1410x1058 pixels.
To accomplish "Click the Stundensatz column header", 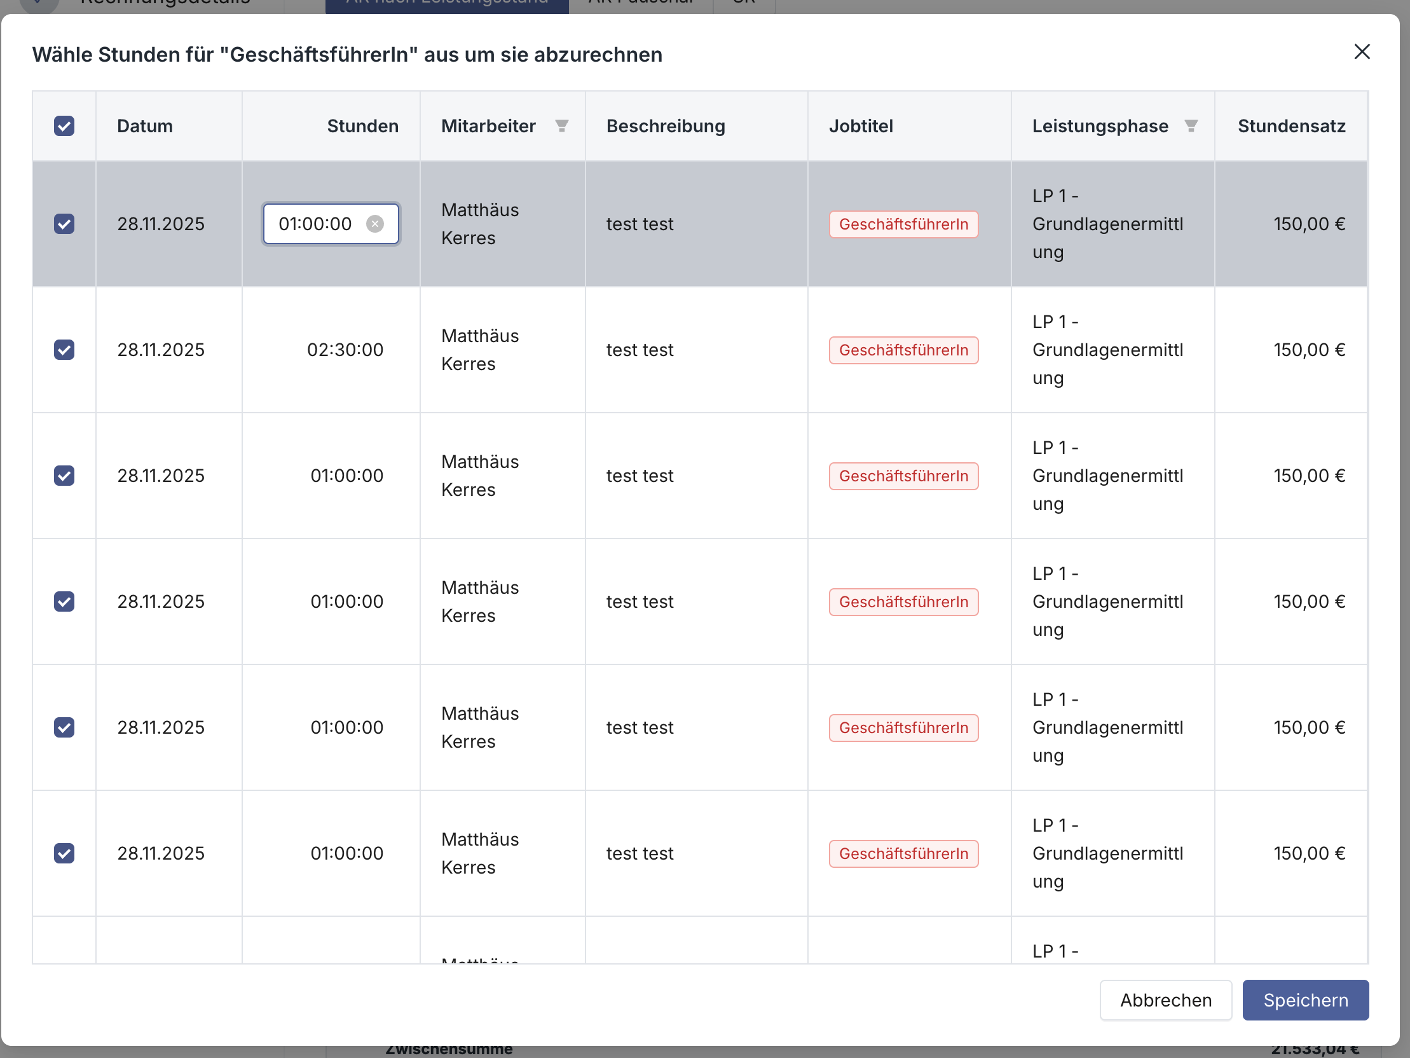I will (1290, 126).
